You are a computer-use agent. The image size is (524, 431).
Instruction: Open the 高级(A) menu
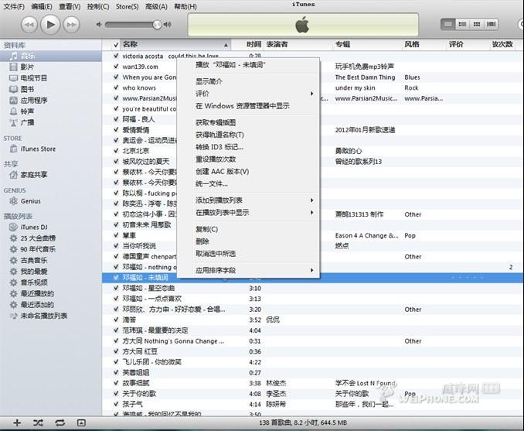[x=156, y=6]
